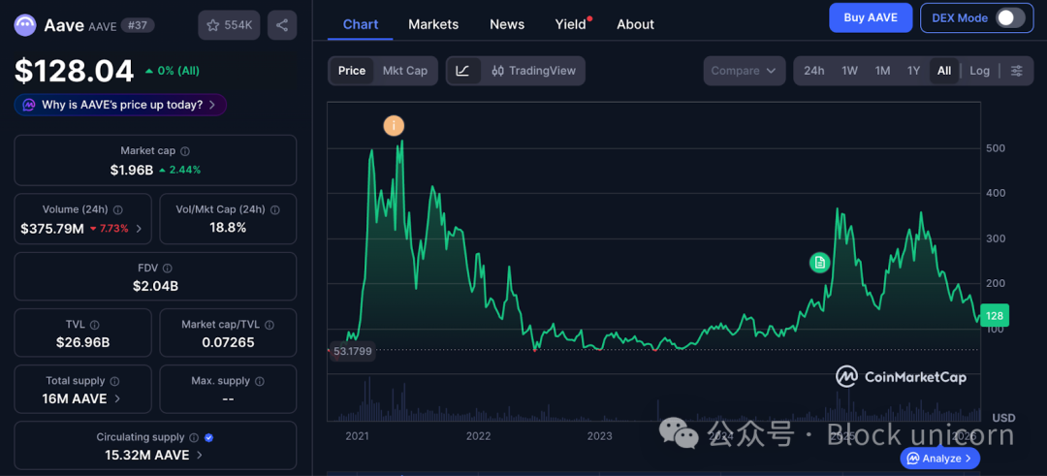Screen dimensions: 1047x476
Task: Switch chart to Mkt Cap view
Action: (404, 71)
